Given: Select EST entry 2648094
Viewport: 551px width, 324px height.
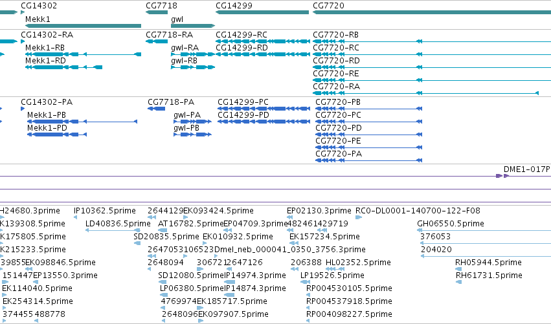Looking at the screenshot, I should tap(166, 263).
